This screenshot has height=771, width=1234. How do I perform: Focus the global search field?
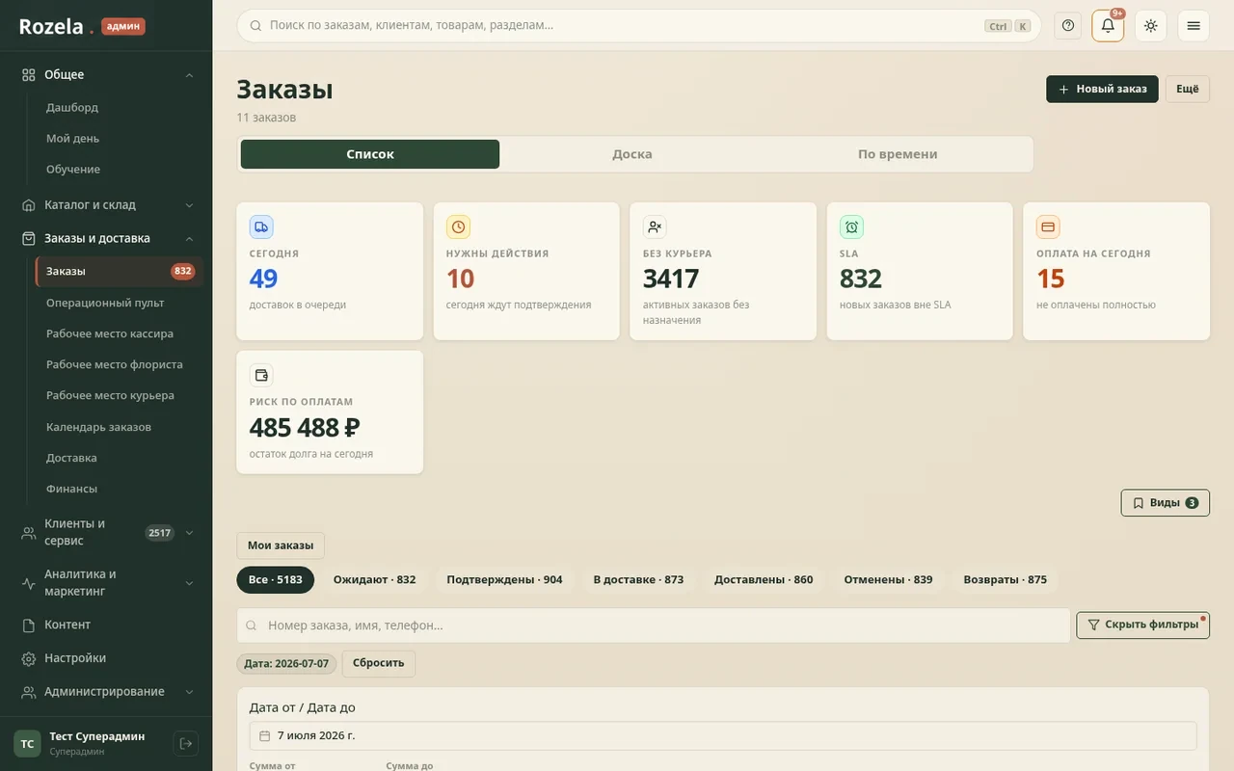639,26
